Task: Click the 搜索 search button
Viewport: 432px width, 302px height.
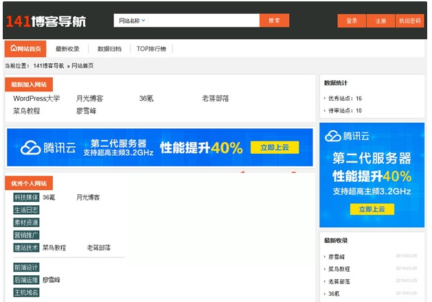Action: 275,21
